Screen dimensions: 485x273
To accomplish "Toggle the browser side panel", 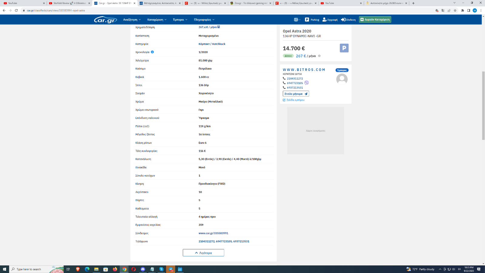I will point(469,10).
